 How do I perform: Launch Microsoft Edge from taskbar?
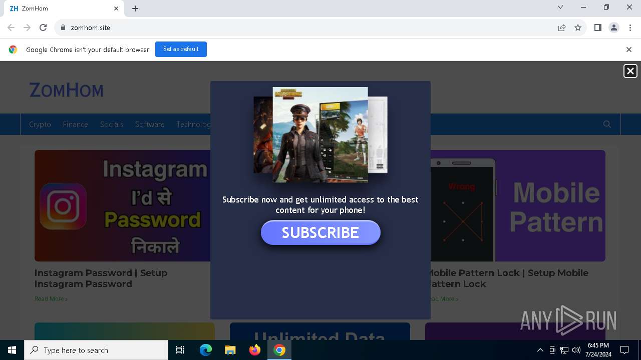(206, 350)
